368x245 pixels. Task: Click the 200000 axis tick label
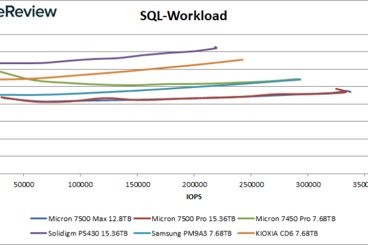(194, 185)
